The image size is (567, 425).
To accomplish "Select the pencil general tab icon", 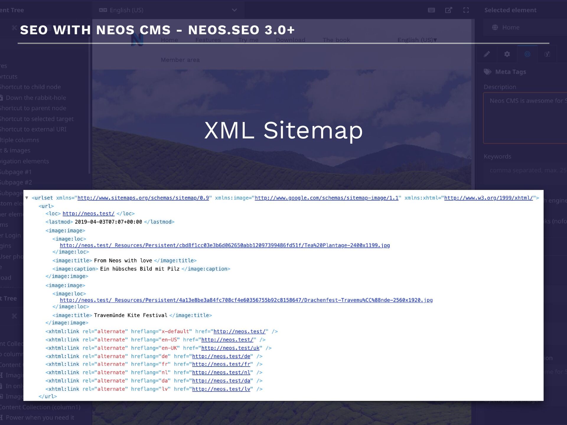I will coord(487,54).
